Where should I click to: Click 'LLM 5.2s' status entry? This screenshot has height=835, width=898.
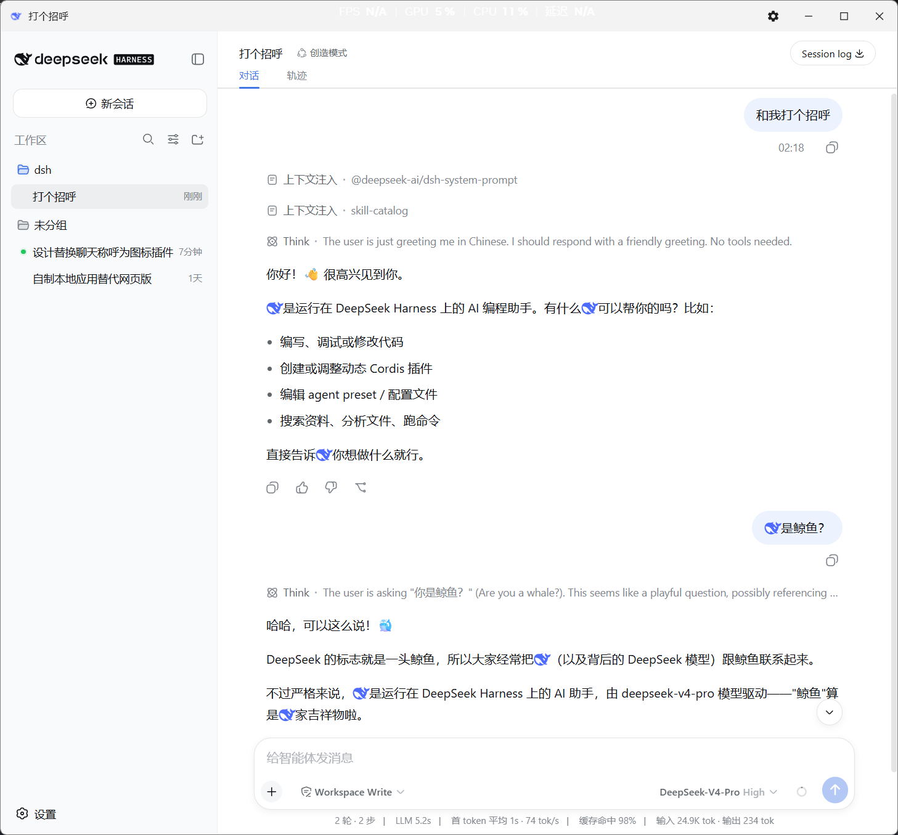[413, 821]
